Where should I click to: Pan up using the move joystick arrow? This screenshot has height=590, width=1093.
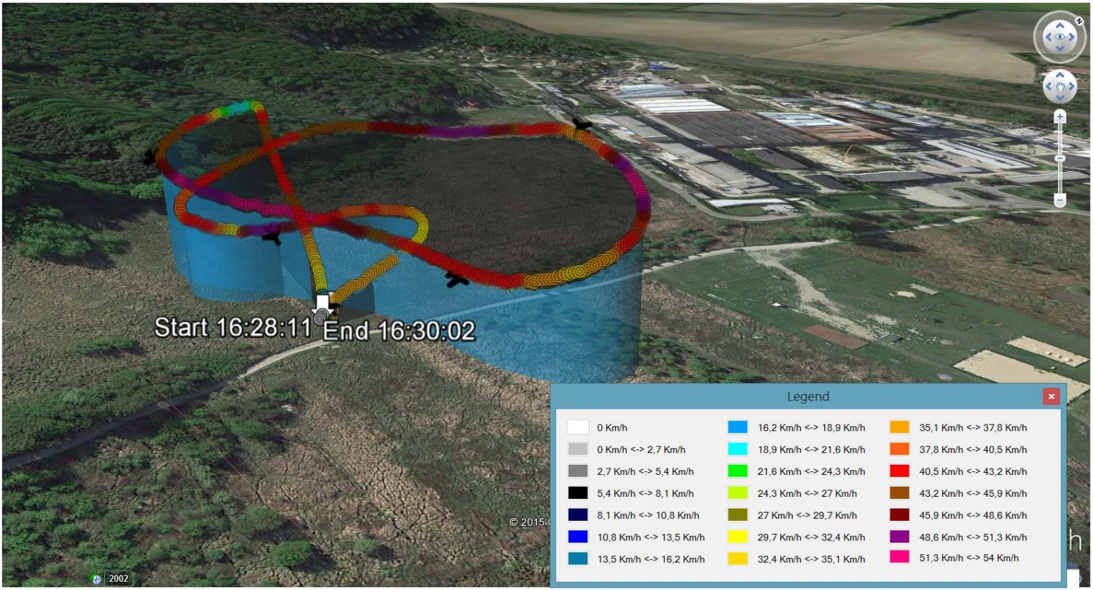1060,76
